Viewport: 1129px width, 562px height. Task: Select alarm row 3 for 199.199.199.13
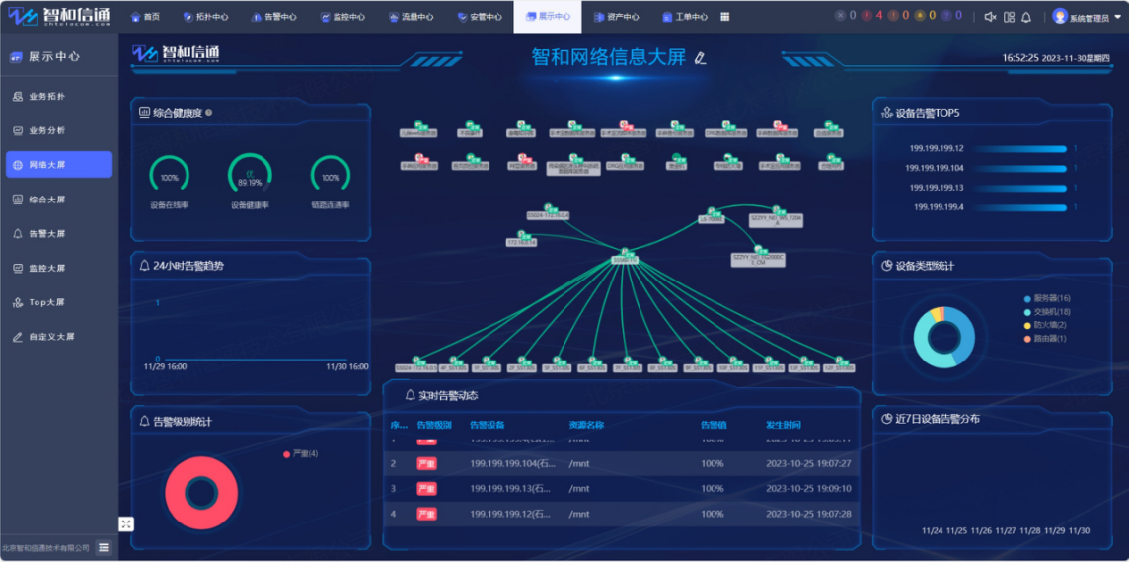622,488
